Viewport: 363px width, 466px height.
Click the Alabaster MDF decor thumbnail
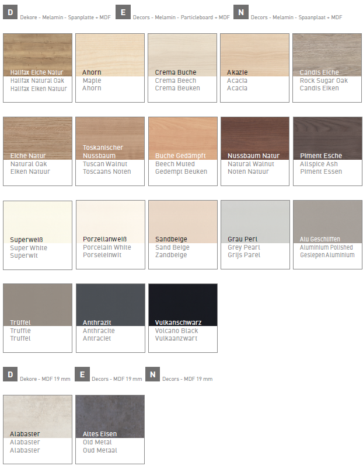click(38, 416)
